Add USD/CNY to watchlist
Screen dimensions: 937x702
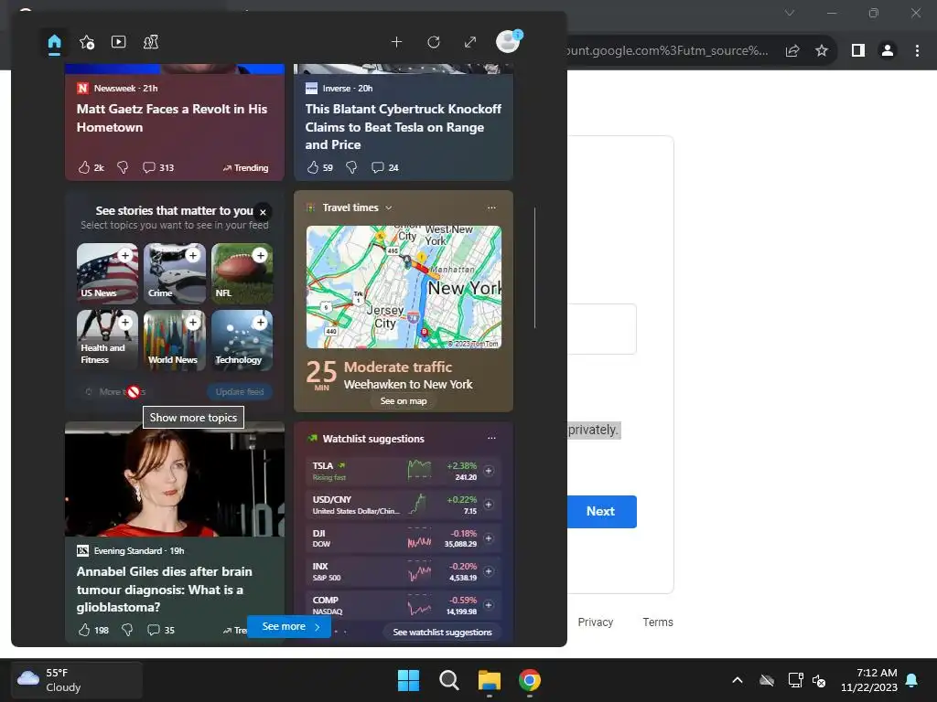489,505
